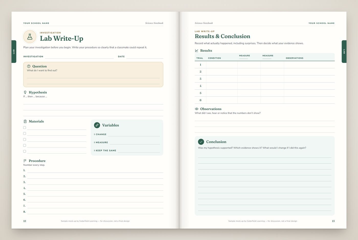Click the lightbulb icon beside Hypothesis
Screen dimensions: 358x240
pos(25,92)
